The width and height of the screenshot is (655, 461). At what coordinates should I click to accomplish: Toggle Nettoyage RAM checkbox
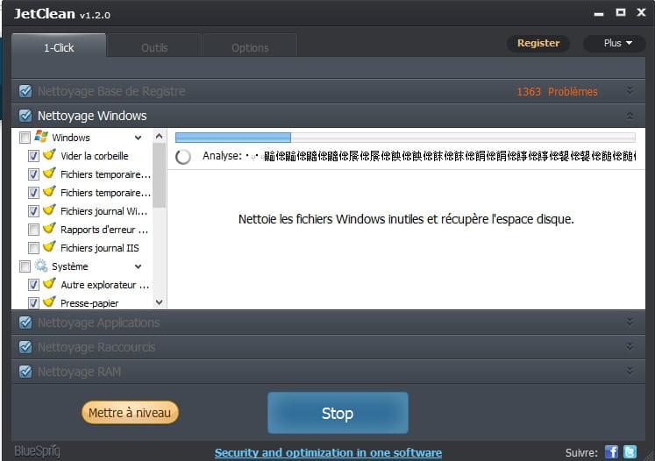[x=25, y=372]
